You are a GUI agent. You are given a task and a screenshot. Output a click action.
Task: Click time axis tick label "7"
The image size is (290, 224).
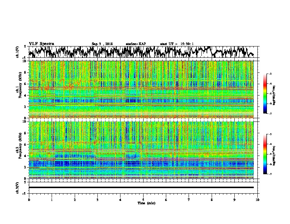tap(189, 200)
